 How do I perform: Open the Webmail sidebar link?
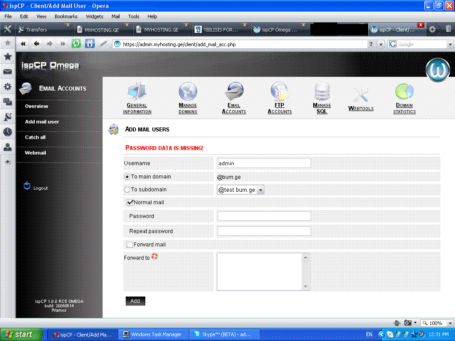[36, 153]
